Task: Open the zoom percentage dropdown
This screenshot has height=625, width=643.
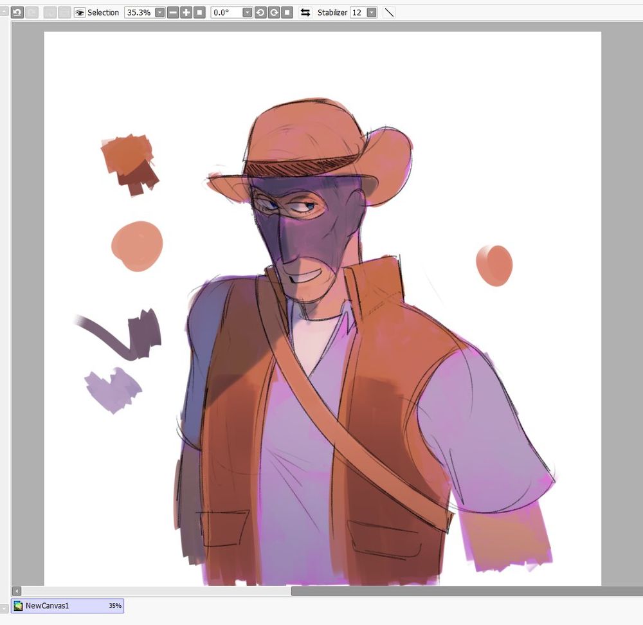Action: click(x=159, y=12)
